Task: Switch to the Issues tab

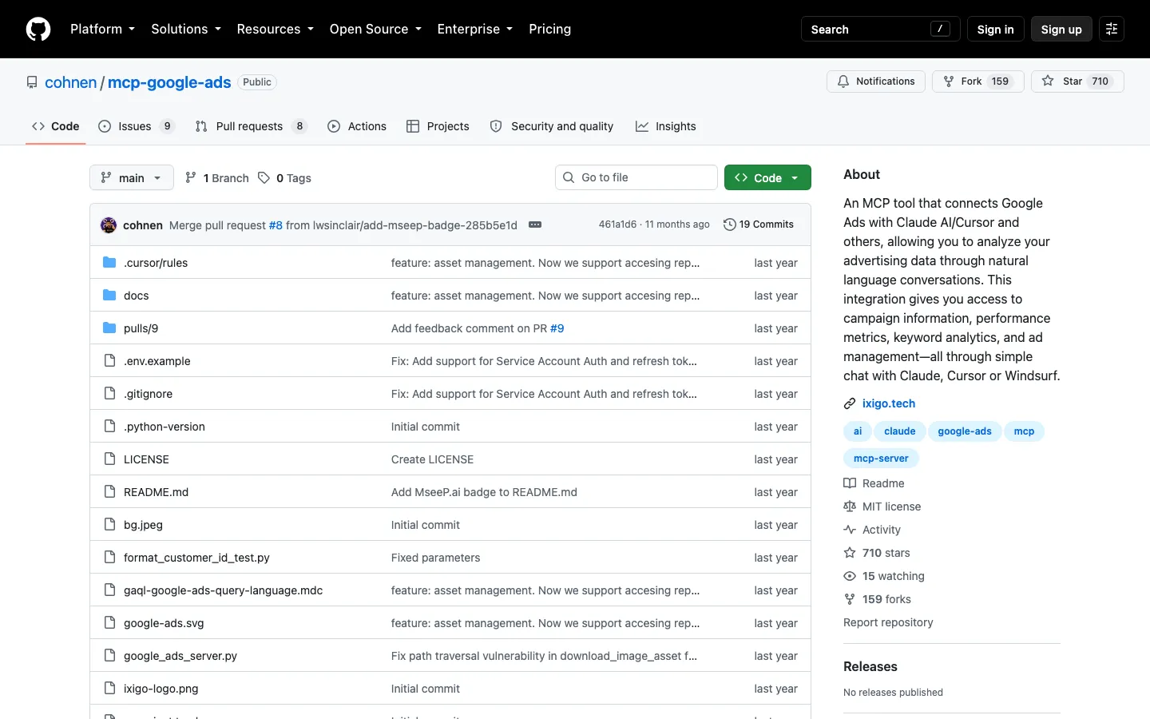Action: click(136, 126)
